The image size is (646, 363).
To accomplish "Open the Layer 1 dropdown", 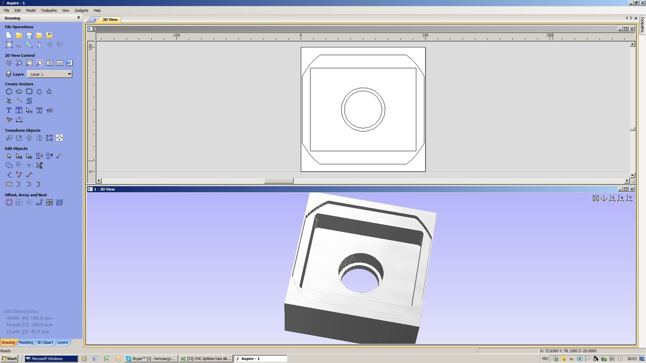I will (49, 74).
